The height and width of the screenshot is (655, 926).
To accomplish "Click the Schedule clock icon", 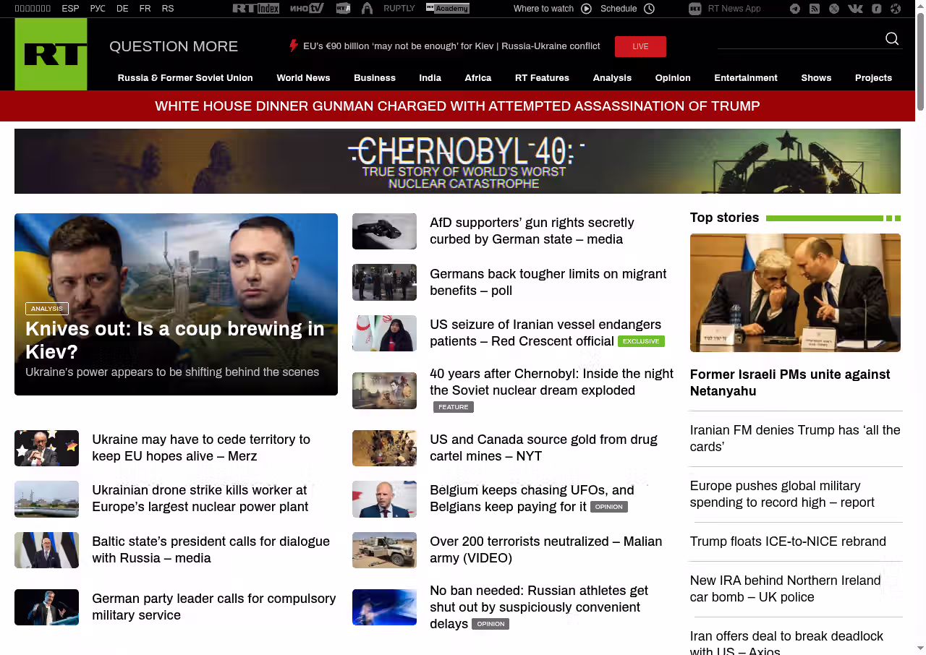I will (x=649, y=9).
